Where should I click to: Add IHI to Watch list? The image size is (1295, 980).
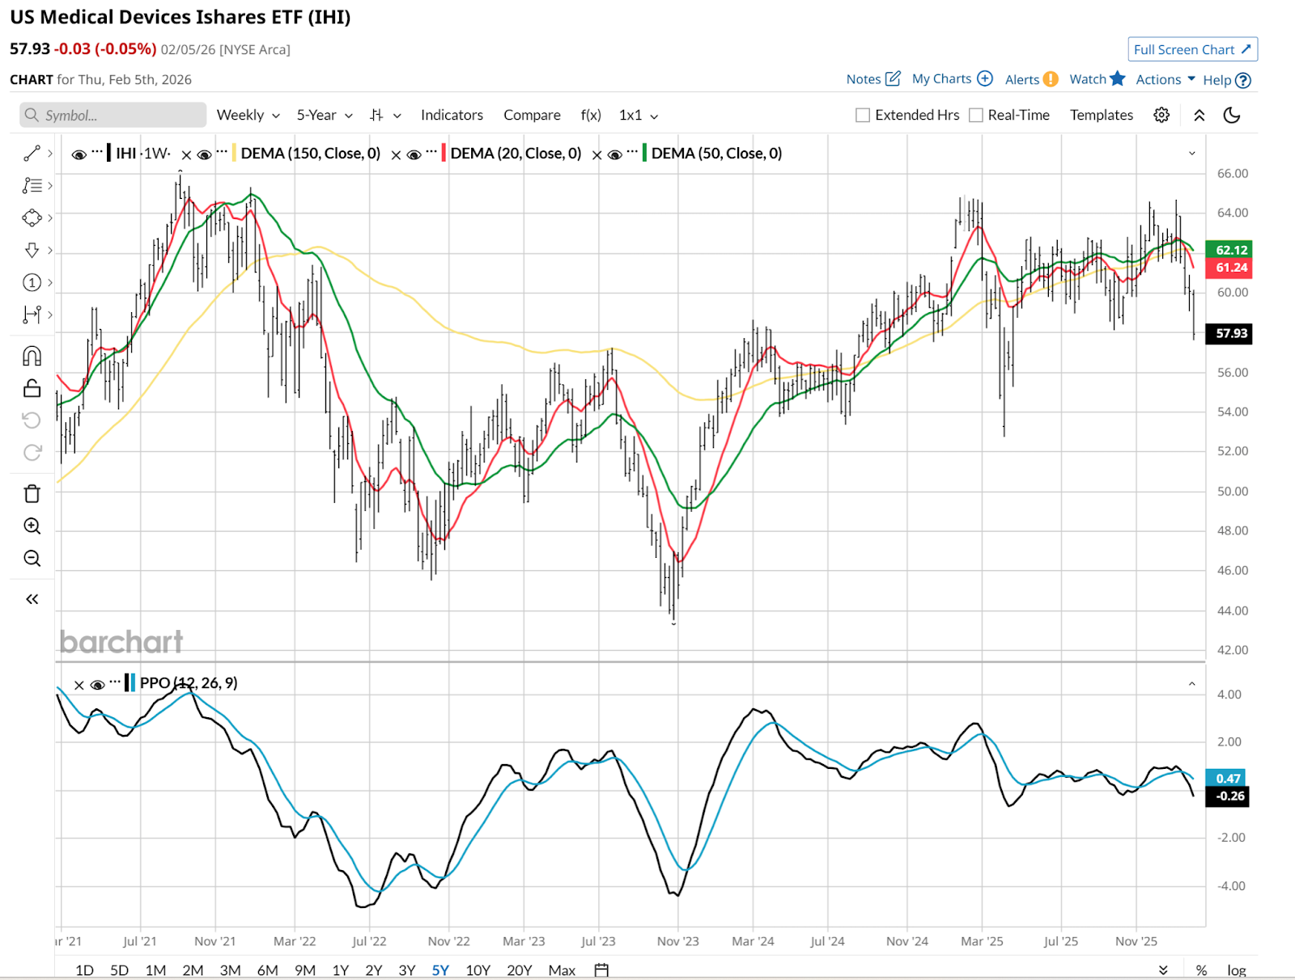pos(1097,78)
